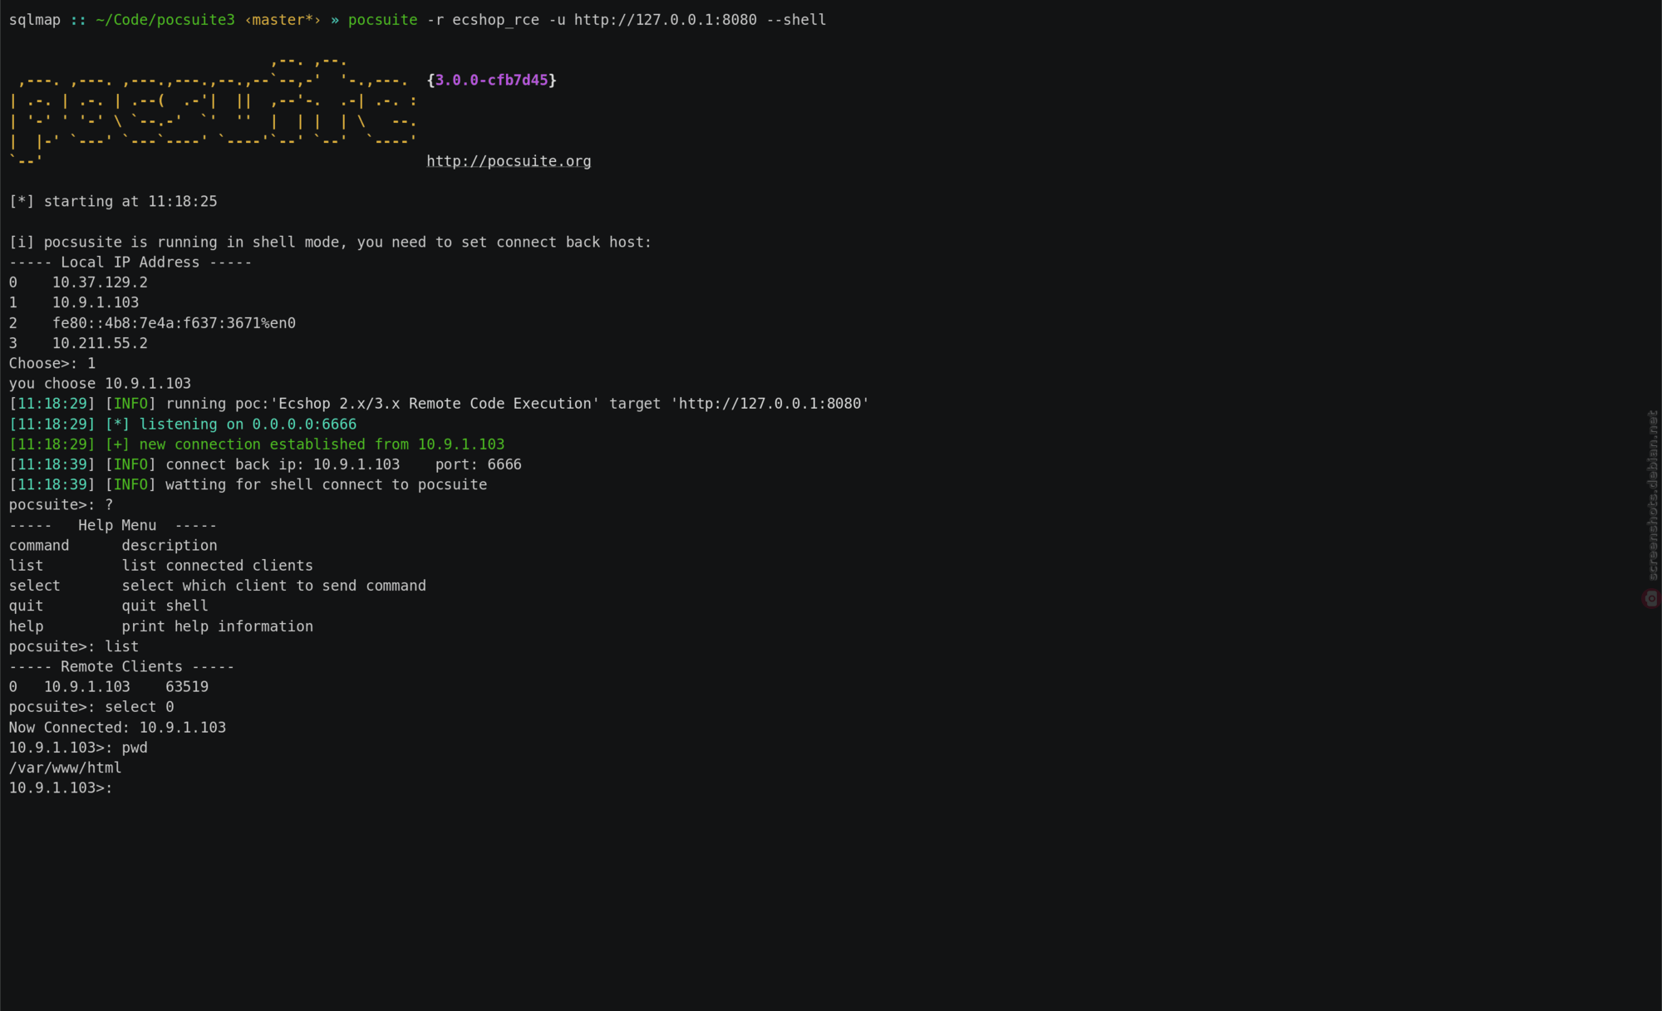Click the target URL http://127.0.0.1:8080 in command
Screen dimensions: 1662x1011
[666, 20]
